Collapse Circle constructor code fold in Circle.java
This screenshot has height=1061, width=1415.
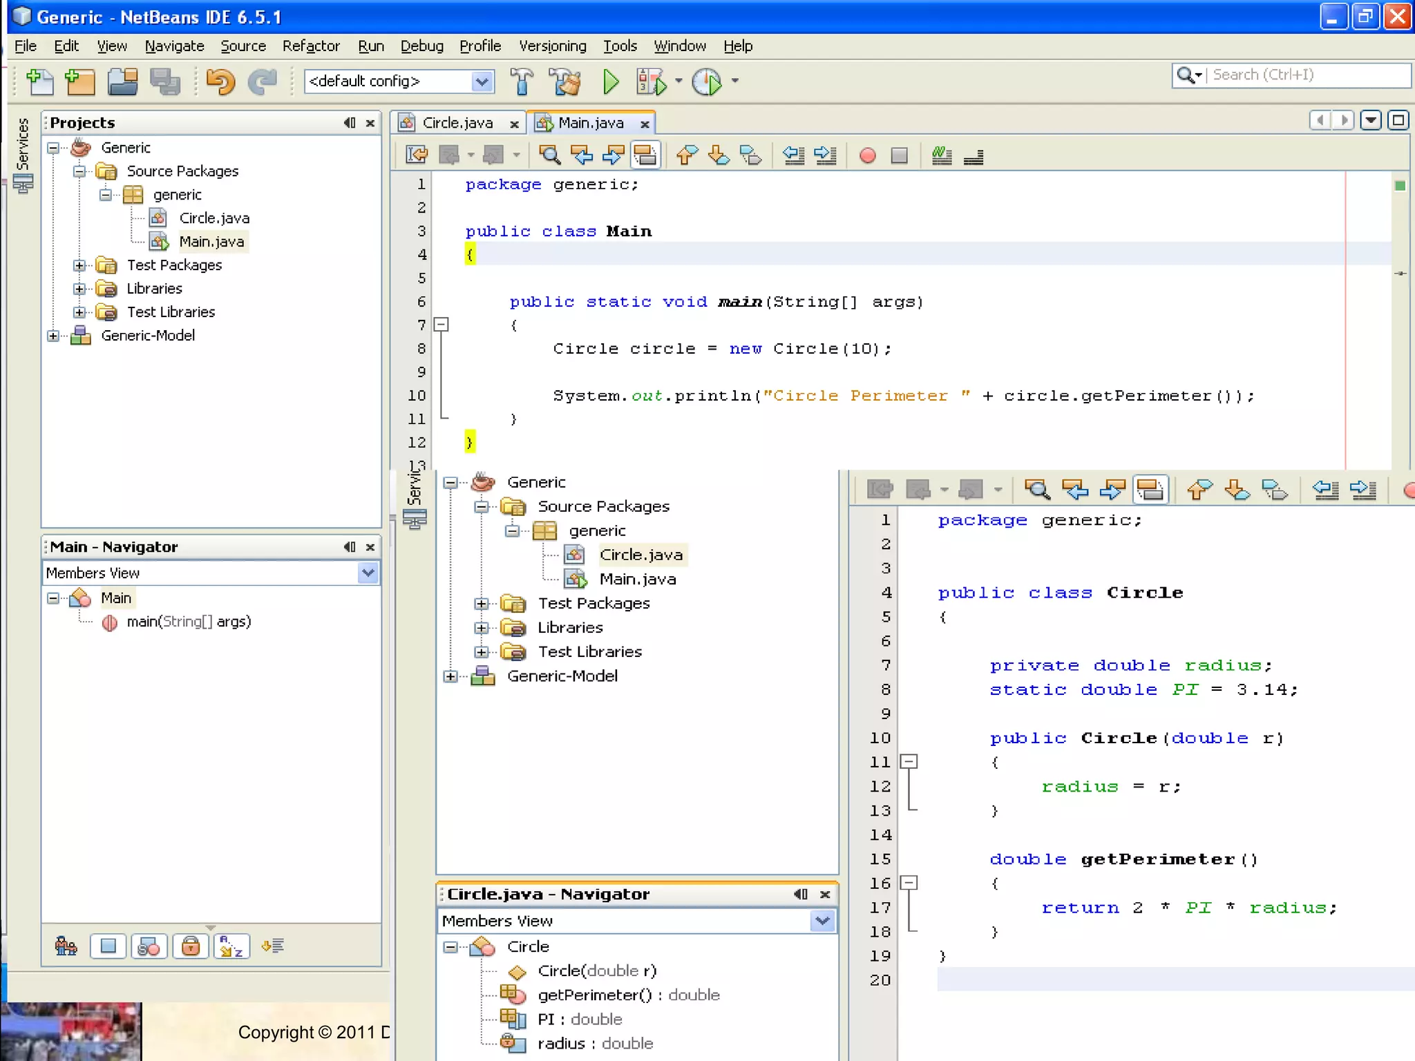tap(909, 762)
